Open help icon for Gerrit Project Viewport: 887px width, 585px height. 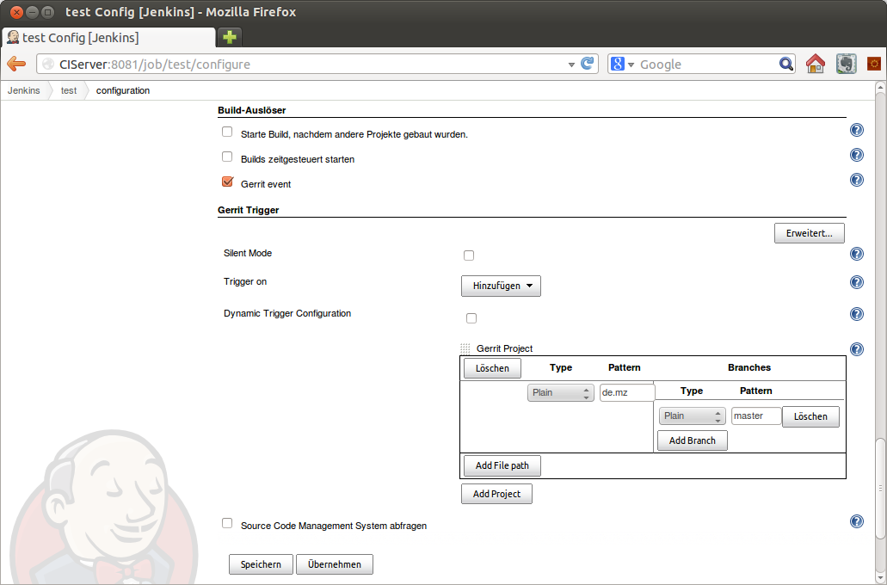coord(857,349)
